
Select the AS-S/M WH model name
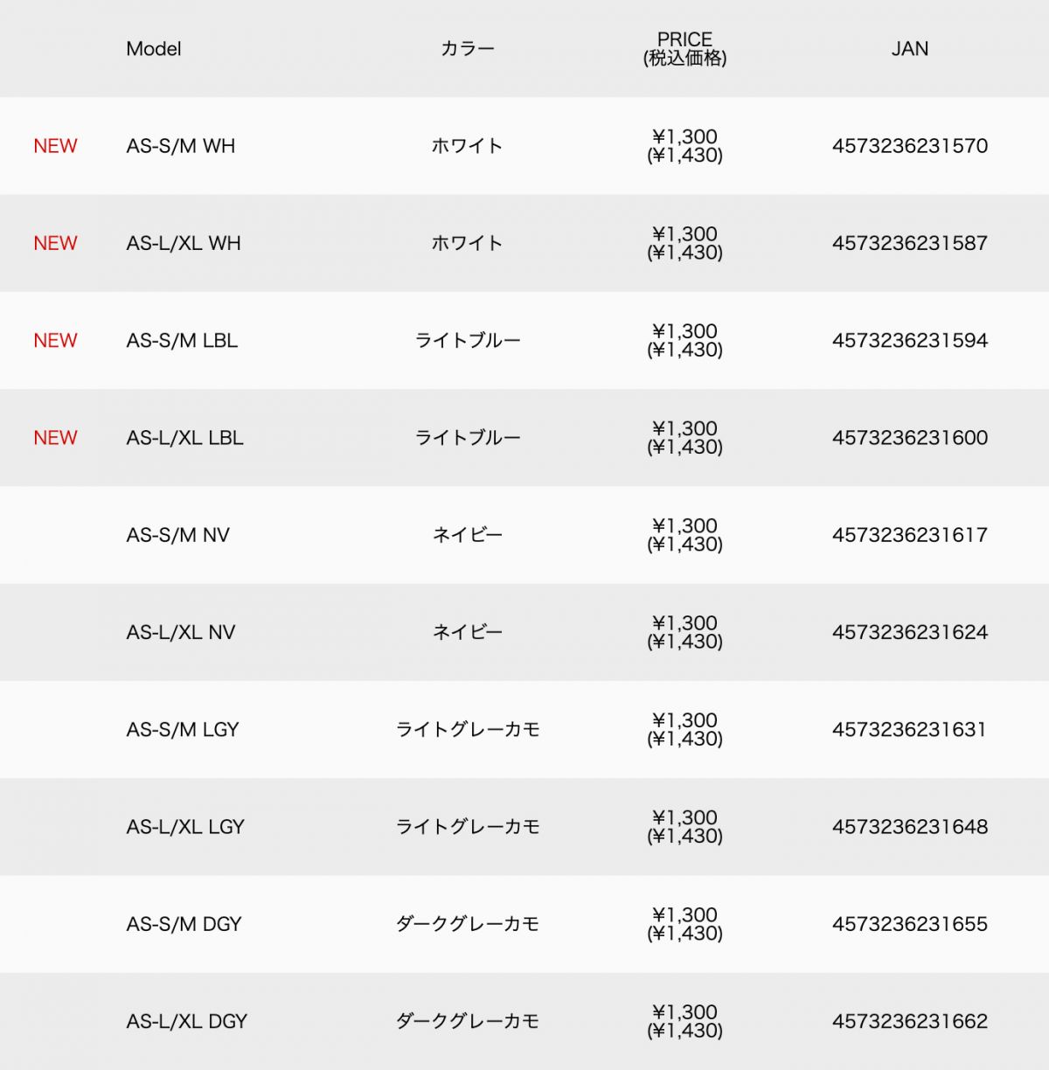point(181,146)
